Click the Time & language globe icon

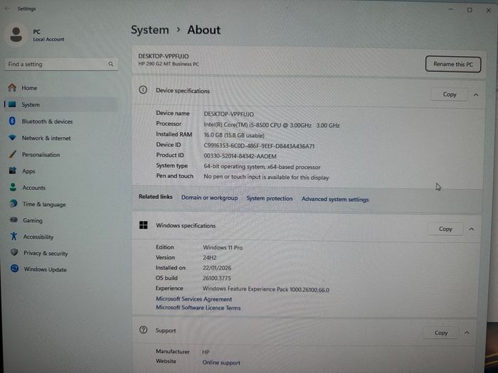(x=14, y=203)
